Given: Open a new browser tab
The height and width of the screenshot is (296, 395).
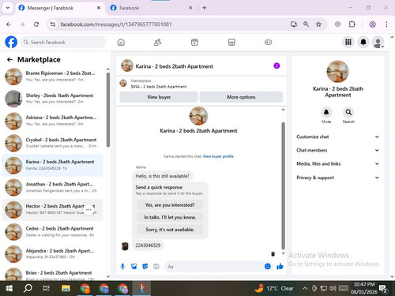Looking at the screenshot, I should click(205, 8).
